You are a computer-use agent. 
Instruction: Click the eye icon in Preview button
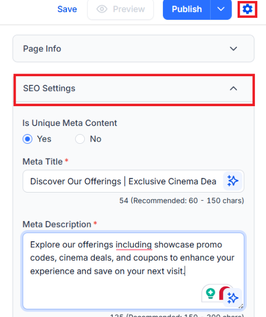pyautogui.click(x=102, y=9)
